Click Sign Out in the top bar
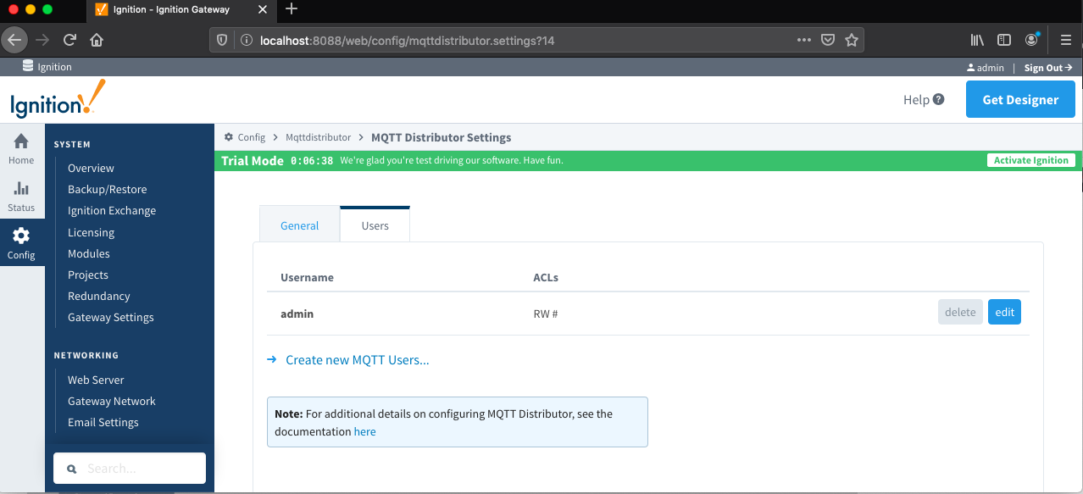Viewport: 1083px width, 494px height. click(x=1048, y=68)
